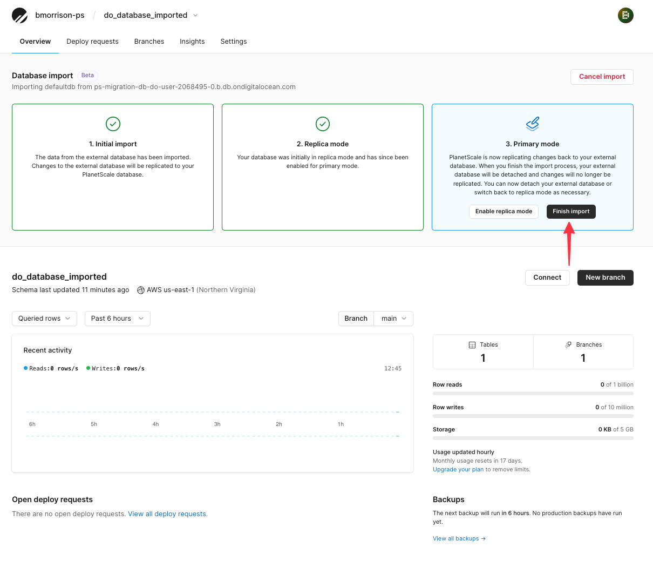Open the Upgrade your plan link
Viewport: 653px width, 561px height.
(x=458, y=470)
